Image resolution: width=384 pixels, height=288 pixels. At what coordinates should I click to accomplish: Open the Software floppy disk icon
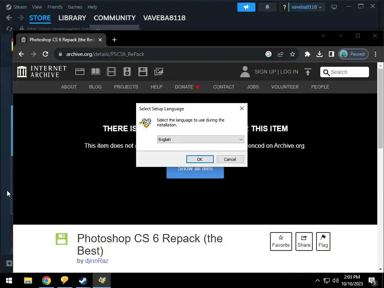pyautogui.click(x=143, y=72)
